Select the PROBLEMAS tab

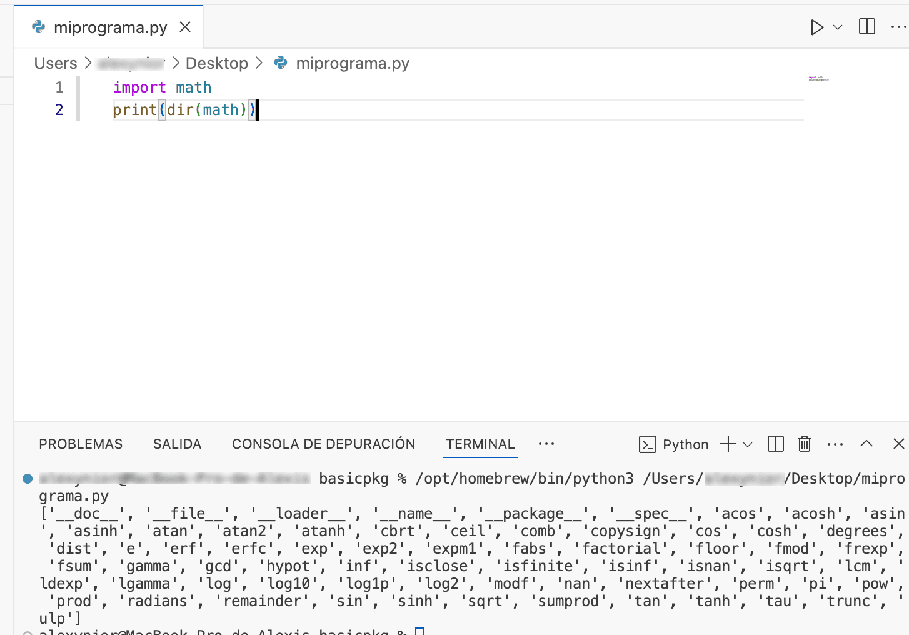point(81,444)
